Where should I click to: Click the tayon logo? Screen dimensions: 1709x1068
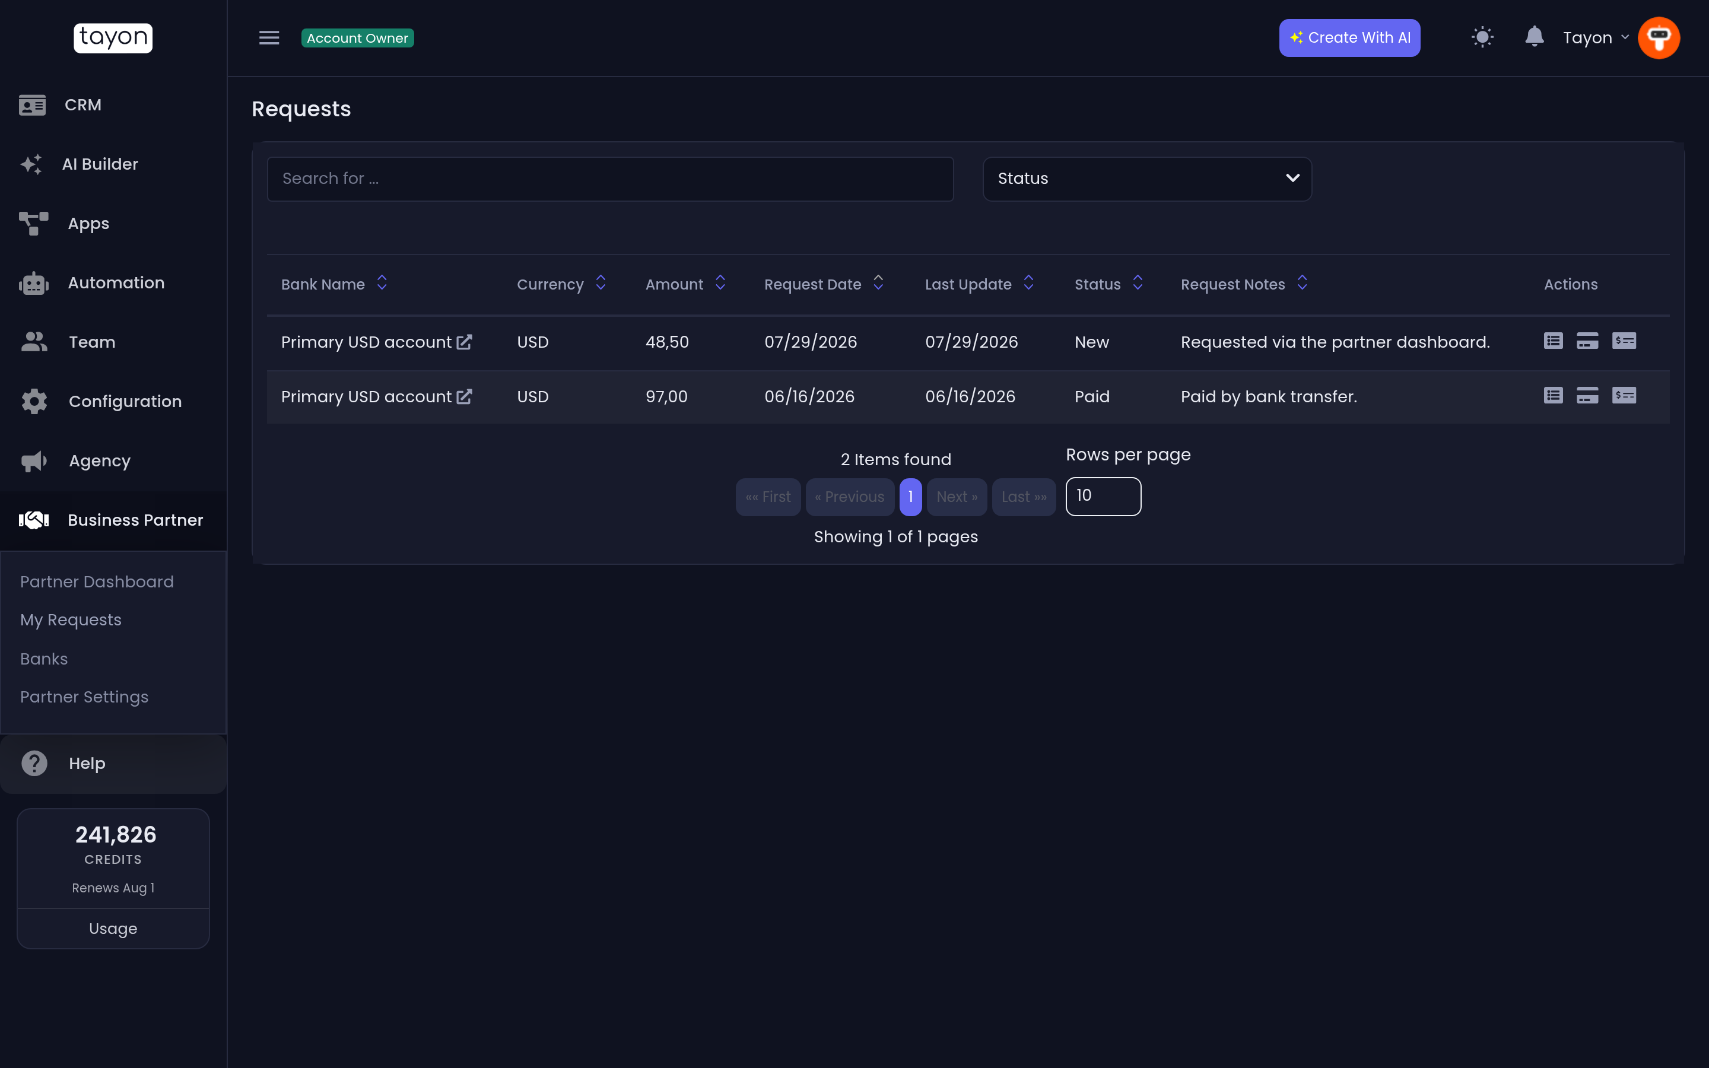coord(113,37)
